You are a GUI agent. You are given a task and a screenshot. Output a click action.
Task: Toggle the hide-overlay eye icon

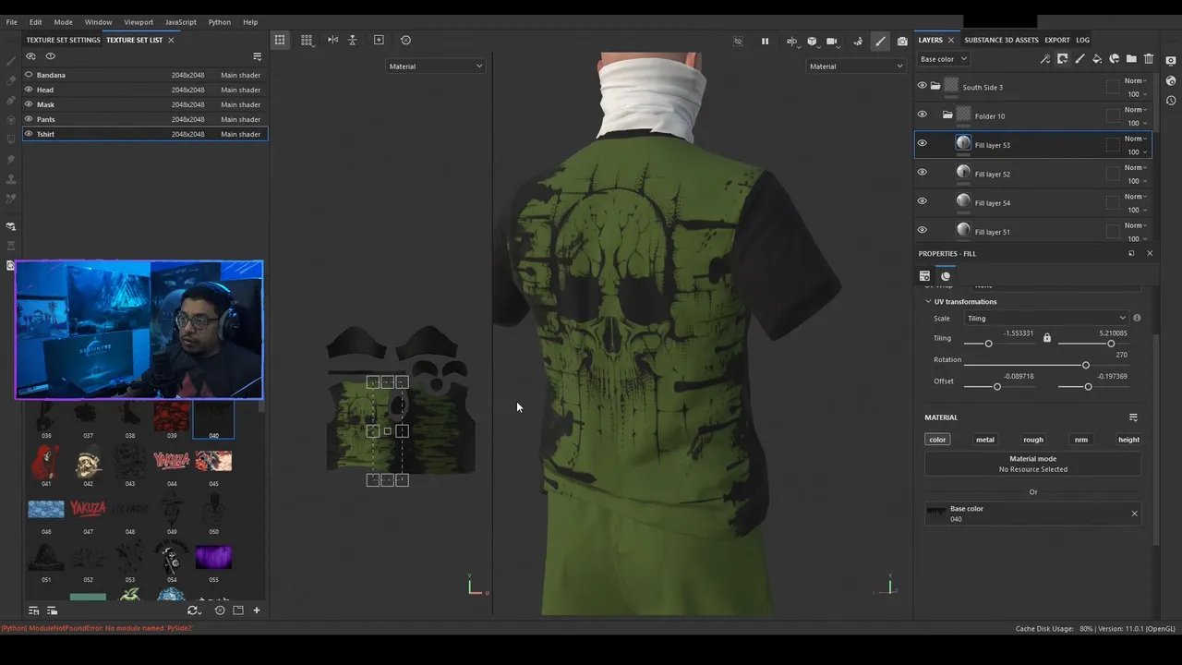(x=738, y=41)
